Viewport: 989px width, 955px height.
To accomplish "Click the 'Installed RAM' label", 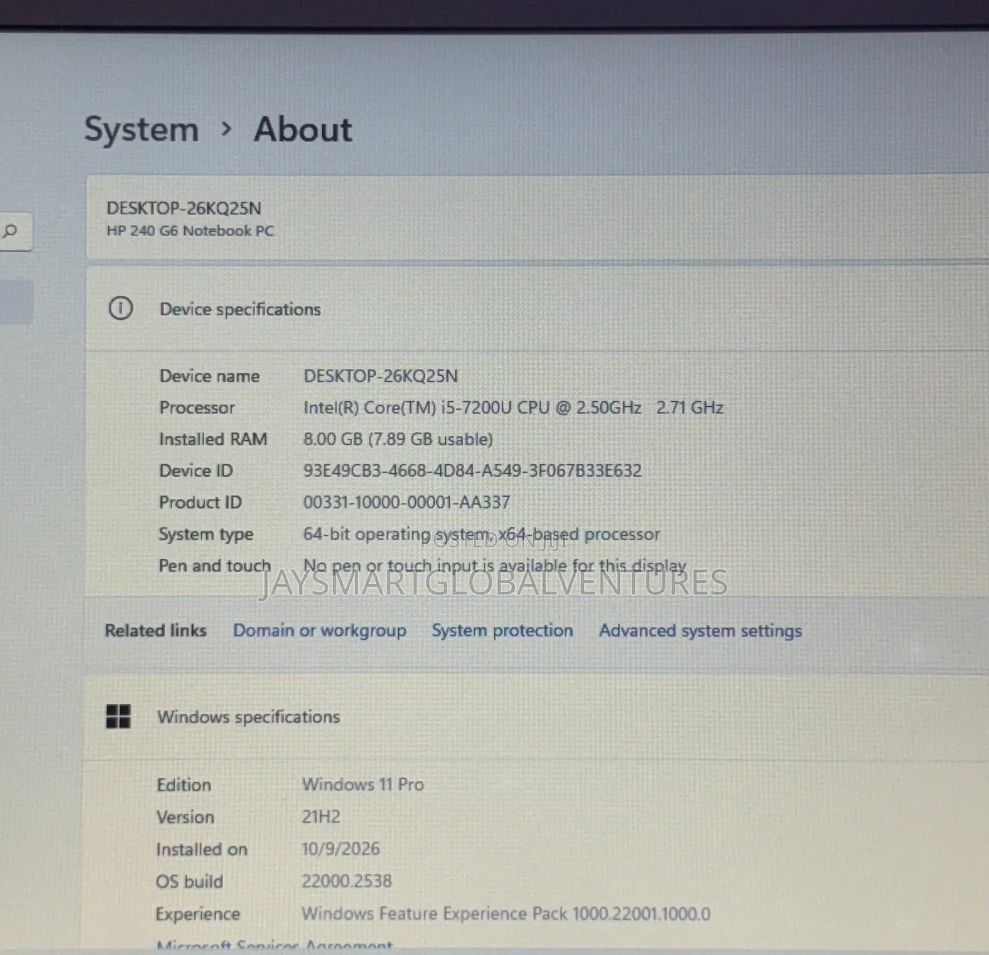I will tap(213, 439).
